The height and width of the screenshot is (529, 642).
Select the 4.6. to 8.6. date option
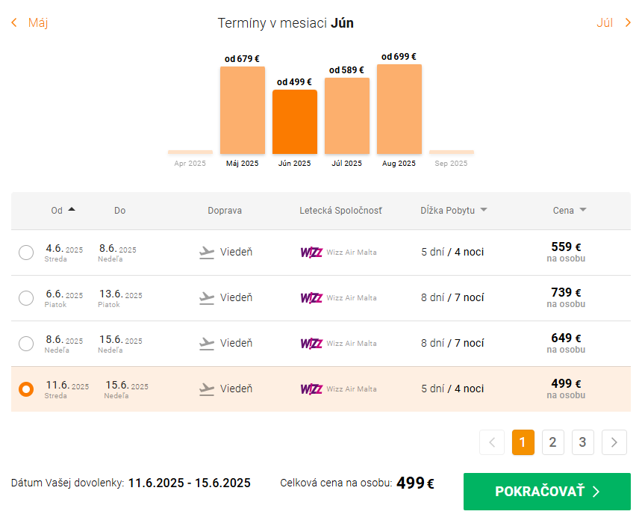pyautogui.click(x=26, y=253)
